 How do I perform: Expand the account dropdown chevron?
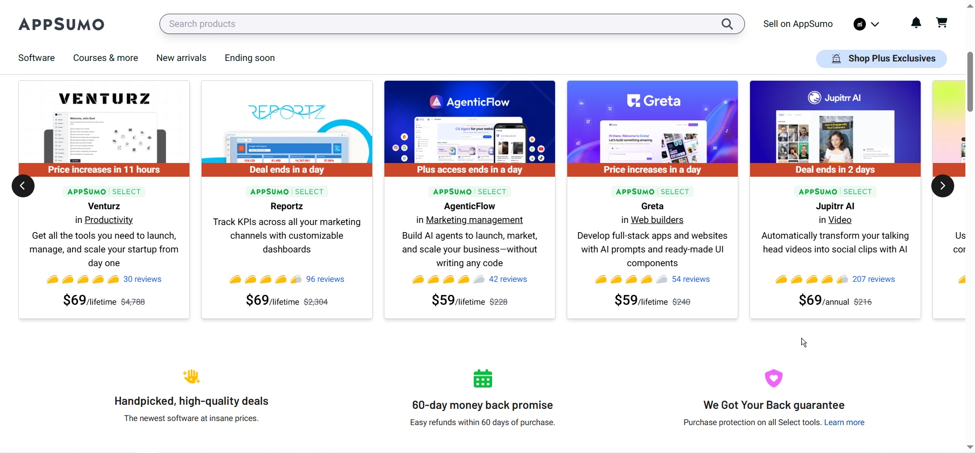click(x=875, y=24)
